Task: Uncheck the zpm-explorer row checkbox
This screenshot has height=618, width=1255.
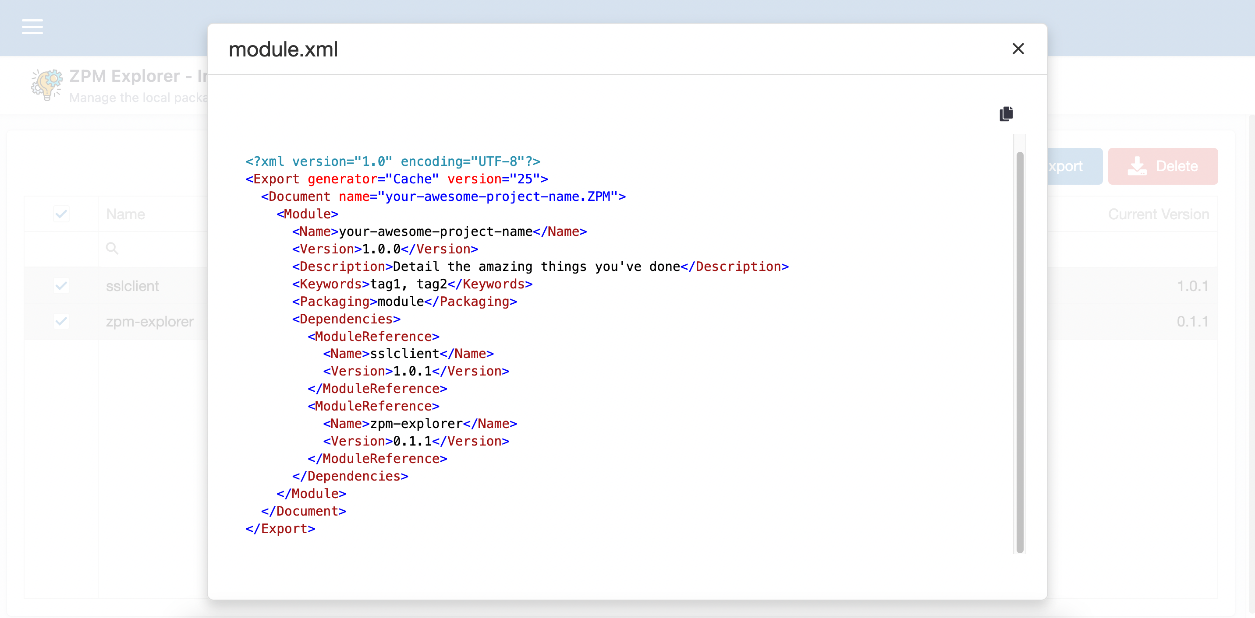Action: [61, 321]
